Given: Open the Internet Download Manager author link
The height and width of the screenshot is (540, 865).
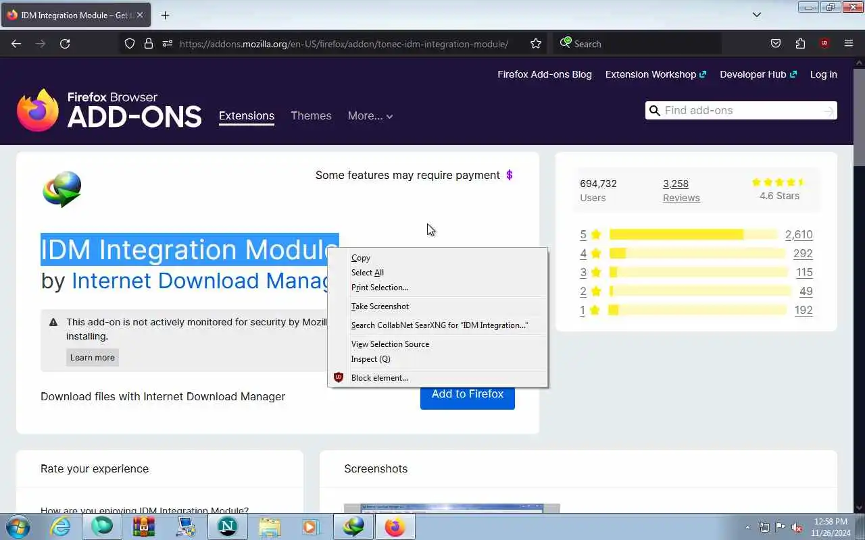Looking at the screenshot, I should 200,281.
